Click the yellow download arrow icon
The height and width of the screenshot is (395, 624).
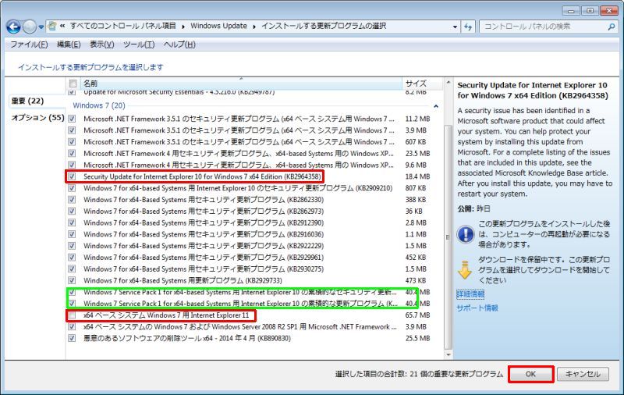(x=466, y=269)
